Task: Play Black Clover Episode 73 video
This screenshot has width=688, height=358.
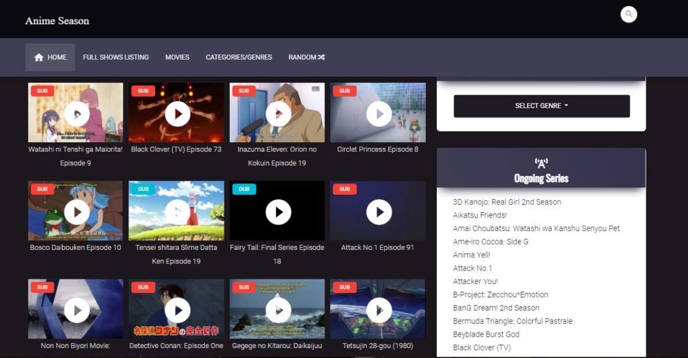Action: (x=177, y=114)
